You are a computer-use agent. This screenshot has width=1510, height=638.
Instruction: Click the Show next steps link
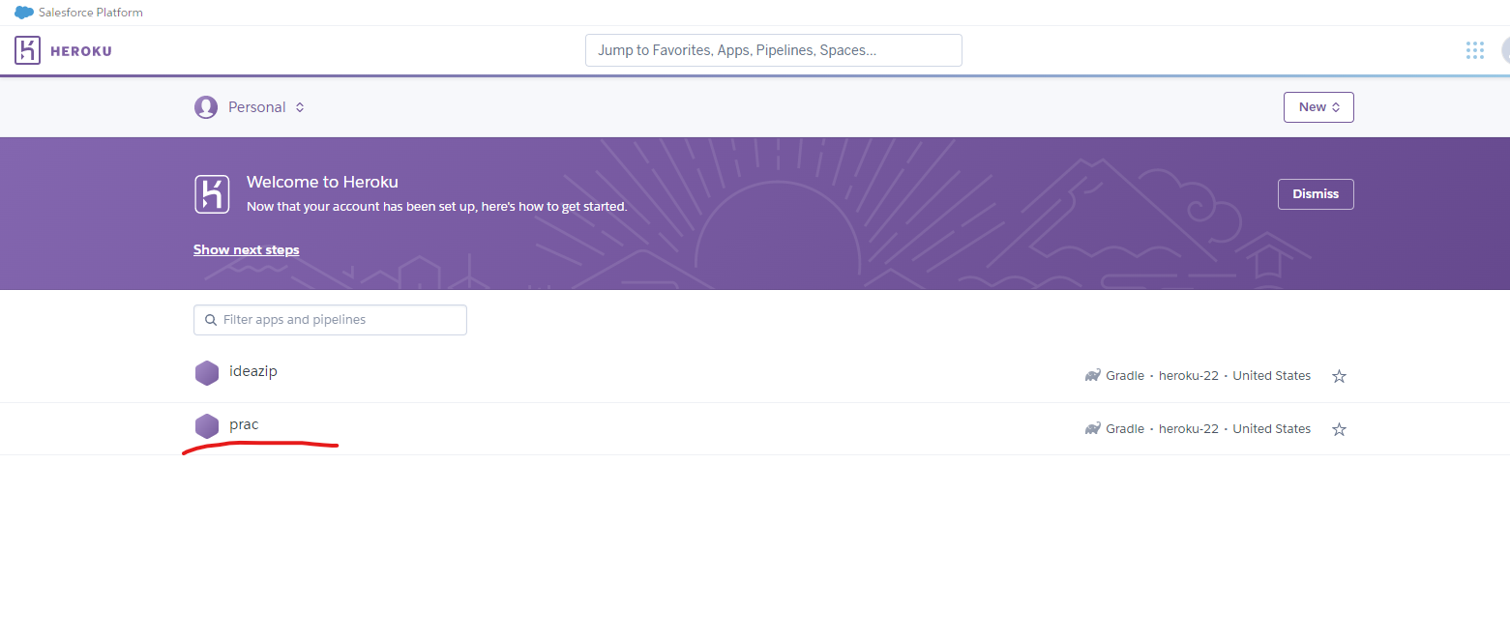pos(247,249)
